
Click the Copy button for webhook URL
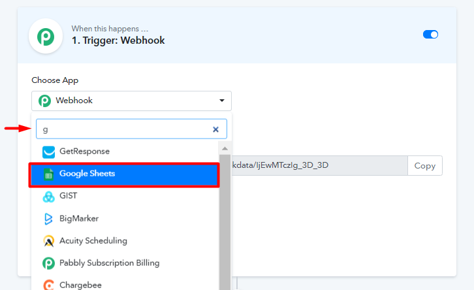click(425, 166)
